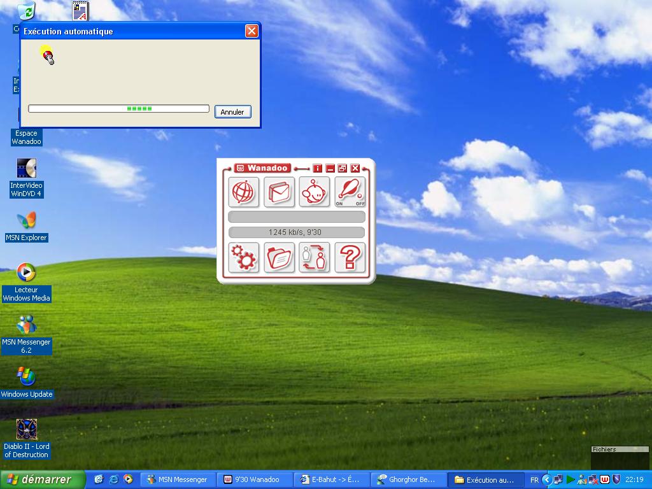Click the 1245 kb/s connection status bar
Viewport: 652px width, 489px height.
pyautogui.click(x=296, y=232)
